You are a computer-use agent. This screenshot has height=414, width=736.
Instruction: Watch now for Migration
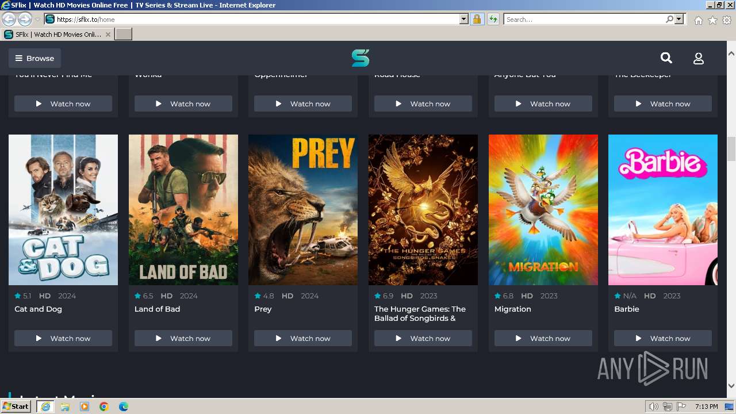pyautogui.click(x=543, y=338)
